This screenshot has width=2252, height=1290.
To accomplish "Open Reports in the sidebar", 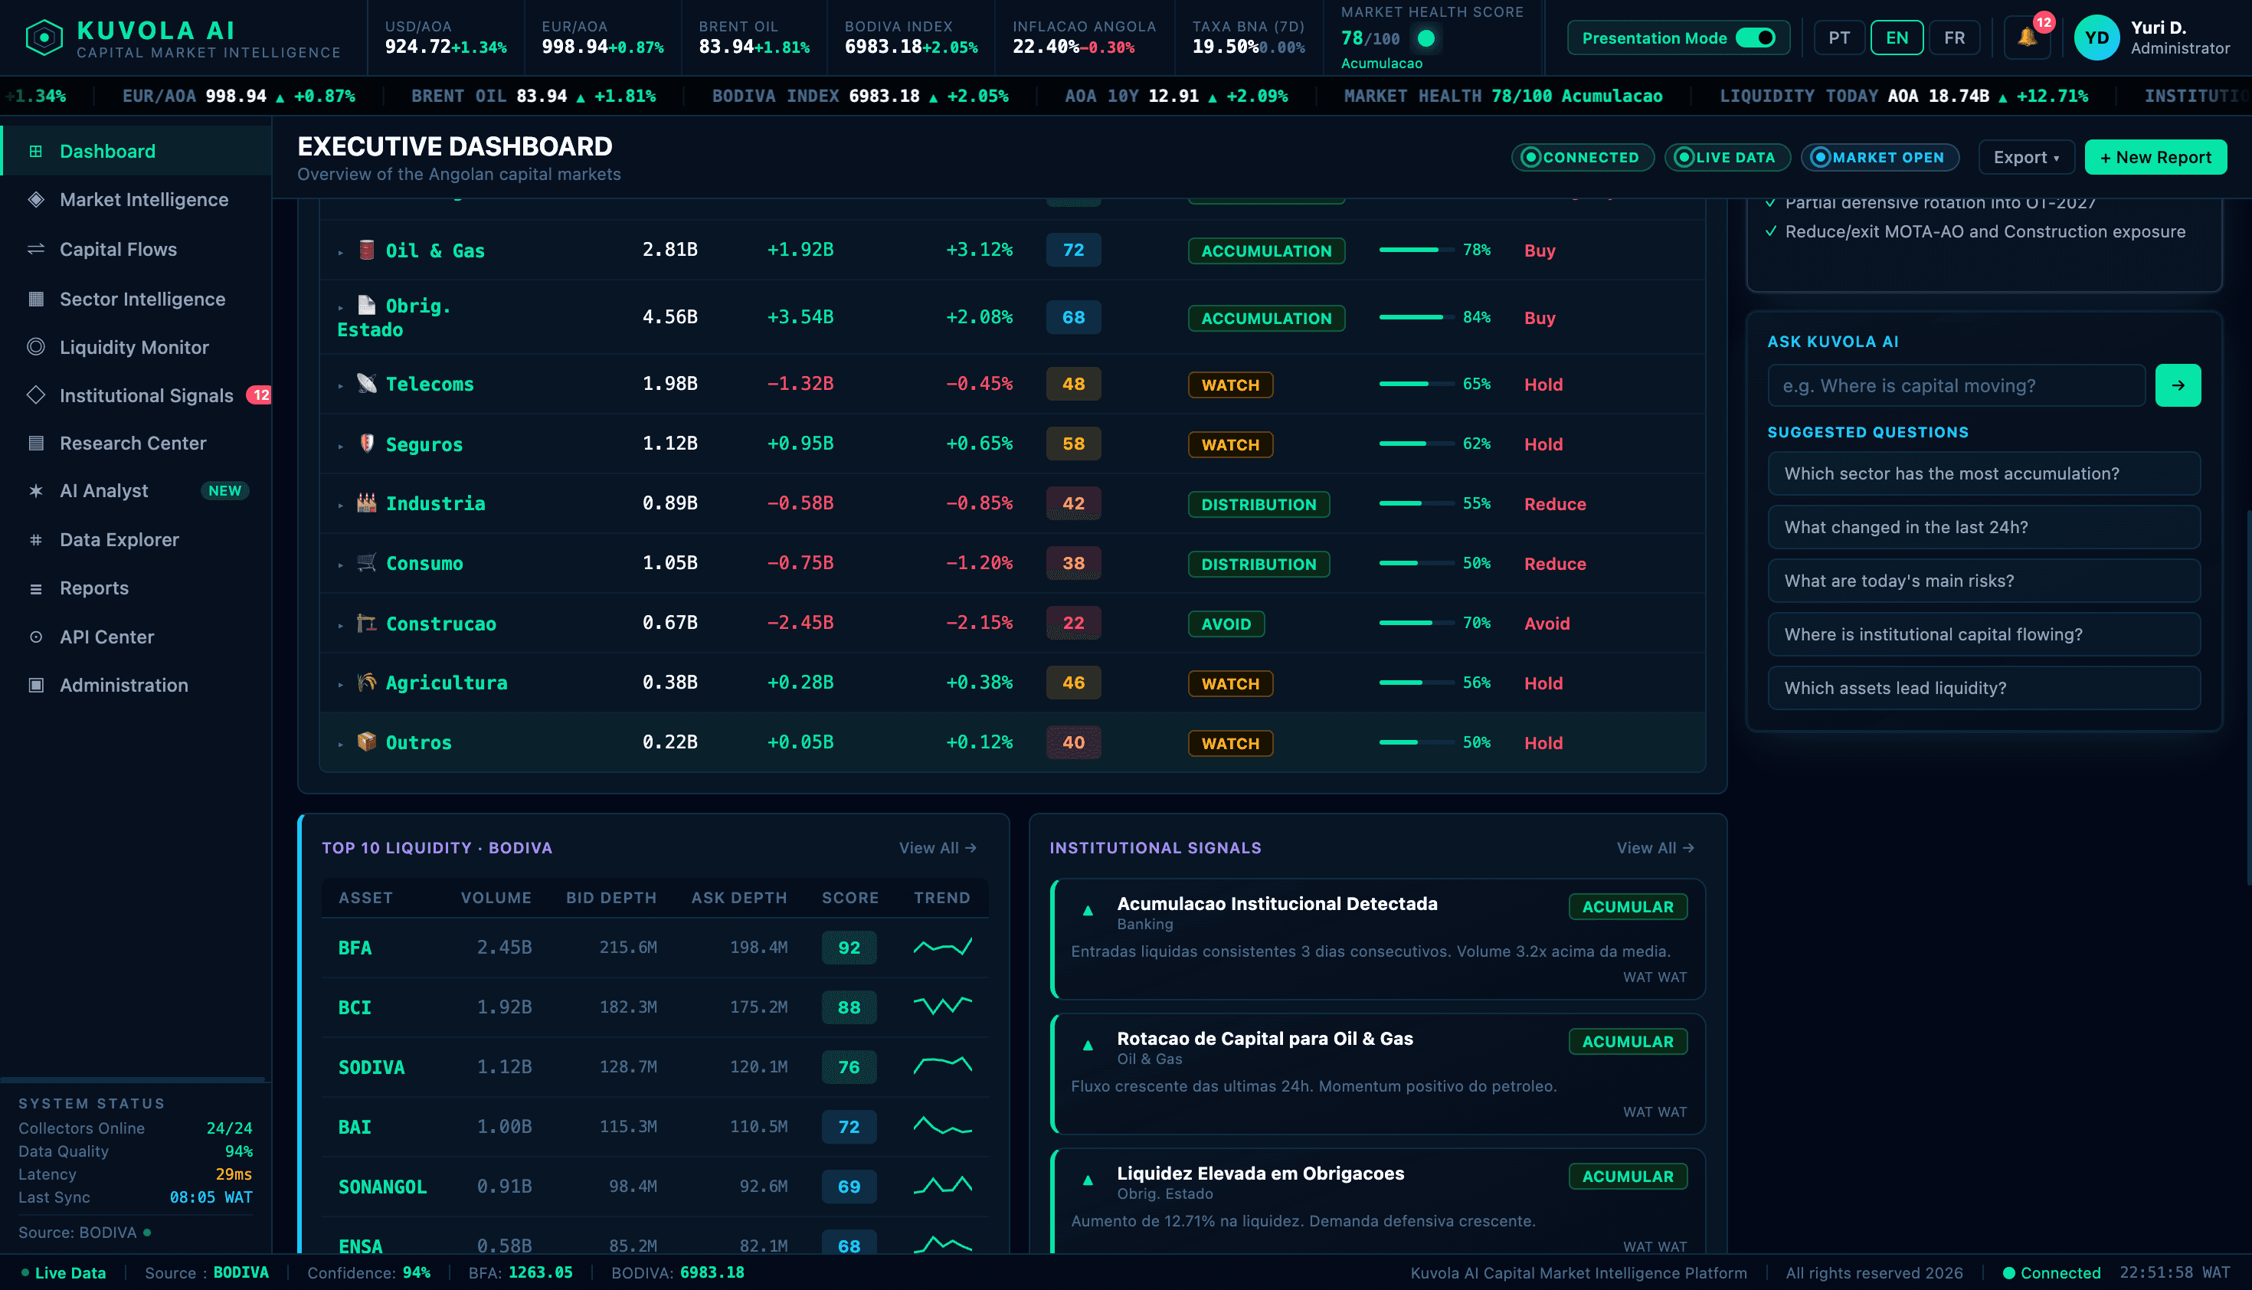I will tap(136, 588).
